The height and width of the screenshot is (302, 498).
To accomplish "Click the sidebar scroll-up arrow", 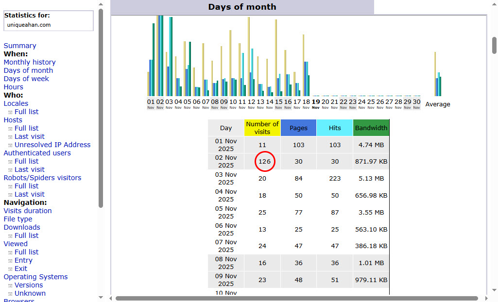I will [101, 4].
